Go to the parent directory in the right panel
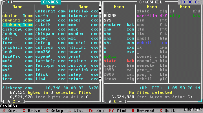Screen dimensions: 203x113 106,11
